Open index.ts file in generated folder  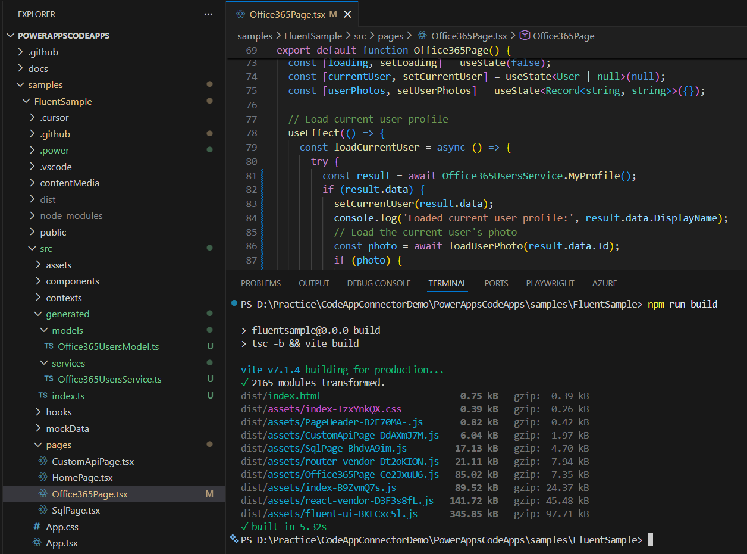coord(68,396)
